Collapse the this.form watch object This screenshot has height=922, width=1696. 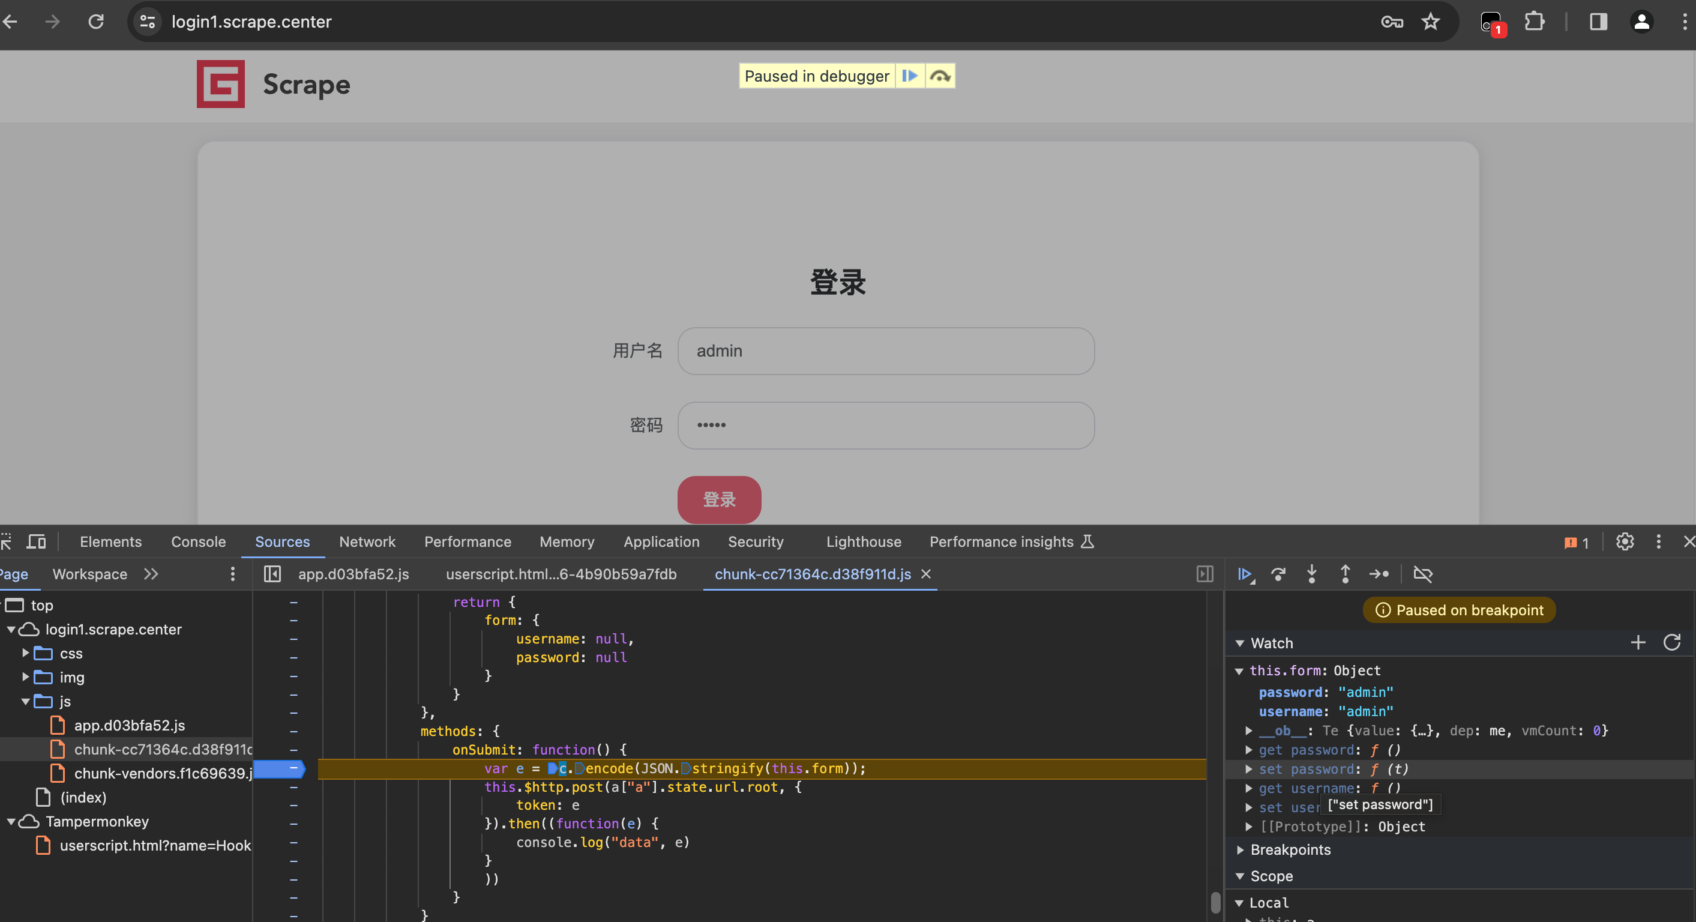(1239, 671)
